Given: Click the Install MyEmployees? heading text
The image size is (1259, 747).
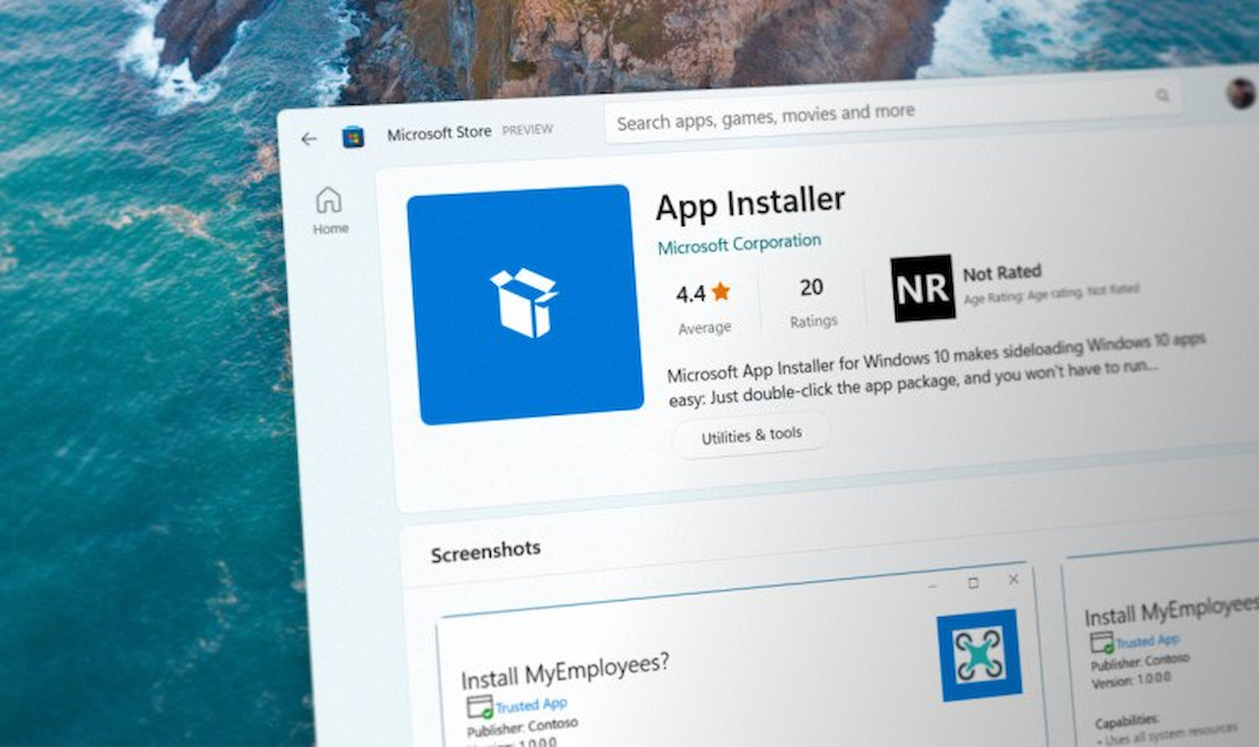Looking at the screenshot, I should coord(566,669).
